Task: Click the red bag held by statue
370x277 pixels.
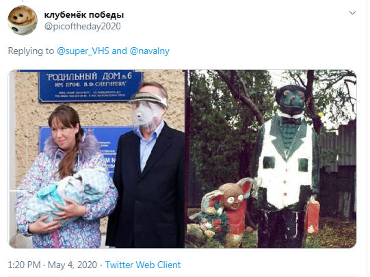Action: pos(313,215)
